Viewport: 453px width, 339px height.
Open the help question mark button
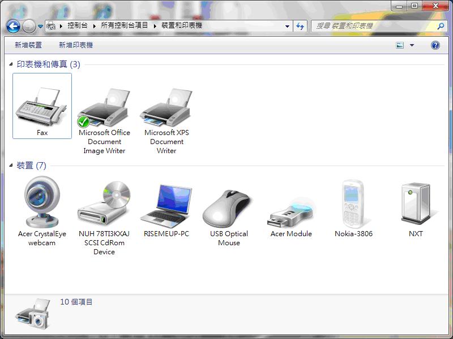point(435,45)
